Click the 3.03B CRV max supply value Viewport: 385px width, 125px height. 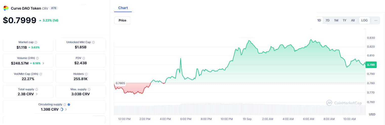click(x=81, y=94)
